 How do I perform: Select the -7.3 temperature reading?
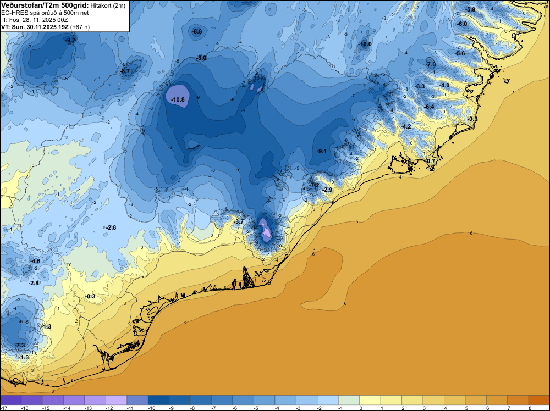pos(20,346)
